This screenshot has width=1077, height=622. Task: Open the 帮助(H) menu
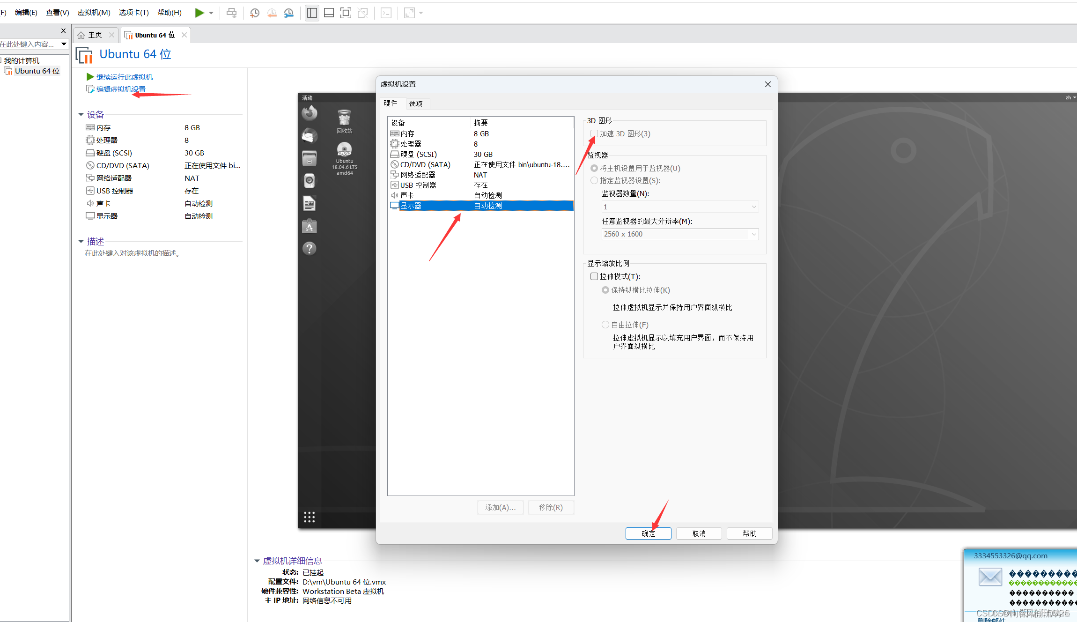click(170, 13)
